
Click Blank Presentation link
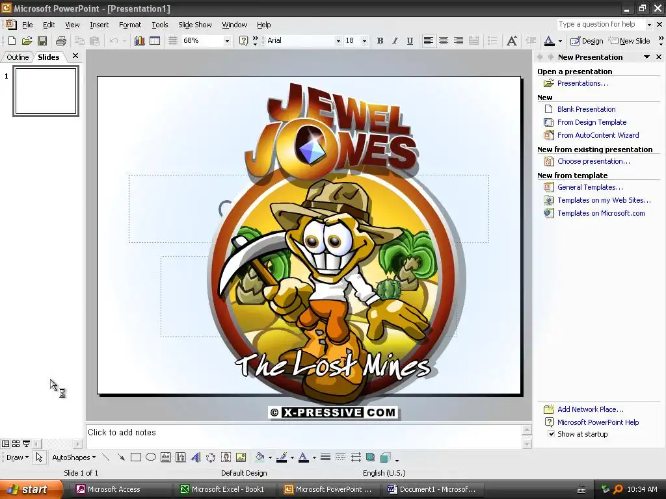click(586, 109)
